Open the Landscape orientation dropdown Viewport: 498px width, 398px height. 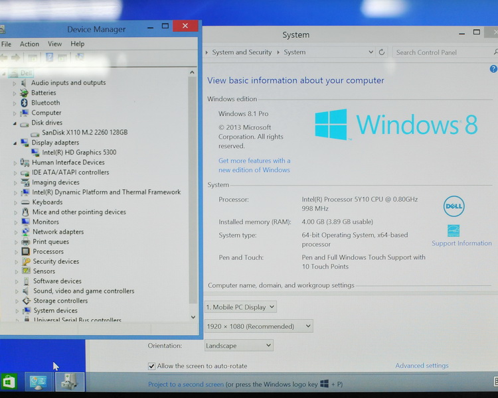tap(239, 346)
